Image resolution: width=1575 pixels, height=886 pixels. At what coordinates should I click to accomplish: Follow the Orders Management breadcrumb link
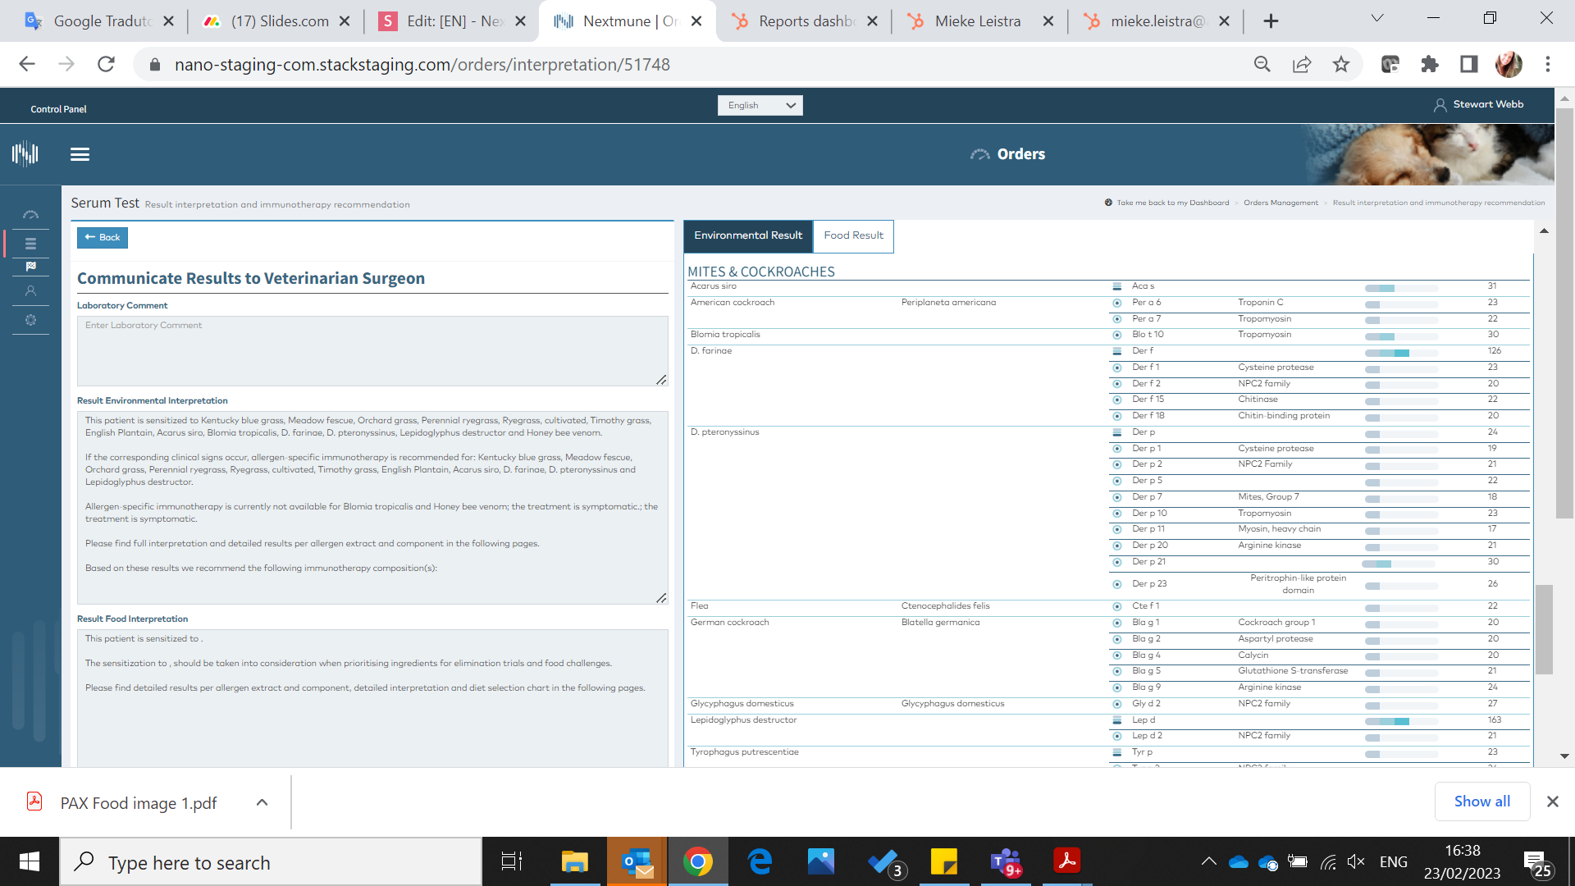[1281, 203]
